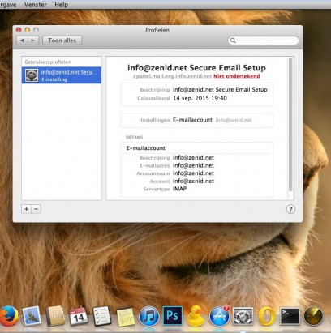
Task: Click the Toon alles button
Action: [62, 41]
